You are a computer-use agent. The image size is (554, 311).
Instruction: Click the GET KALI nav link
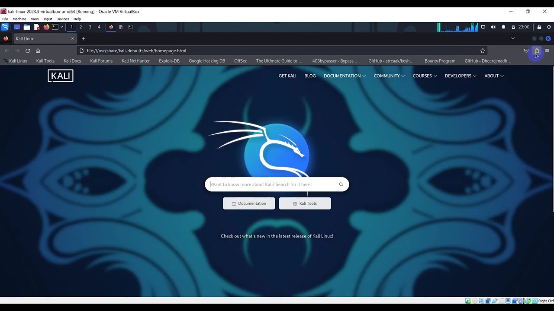pyautogui.click(x=287, y=76)
